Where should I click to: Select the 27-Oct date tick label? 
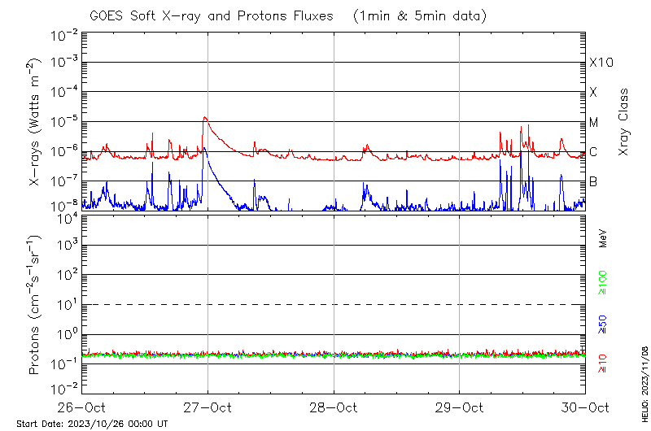208,407
